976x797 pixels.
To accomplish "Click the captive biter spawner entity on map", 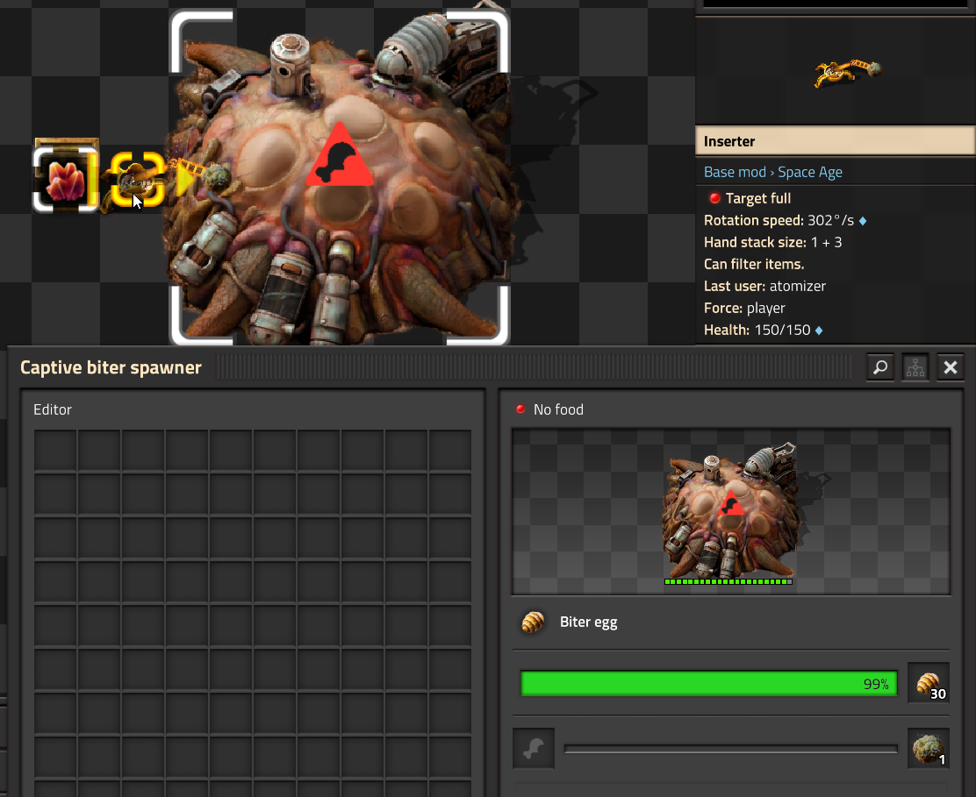I will 340,178.
